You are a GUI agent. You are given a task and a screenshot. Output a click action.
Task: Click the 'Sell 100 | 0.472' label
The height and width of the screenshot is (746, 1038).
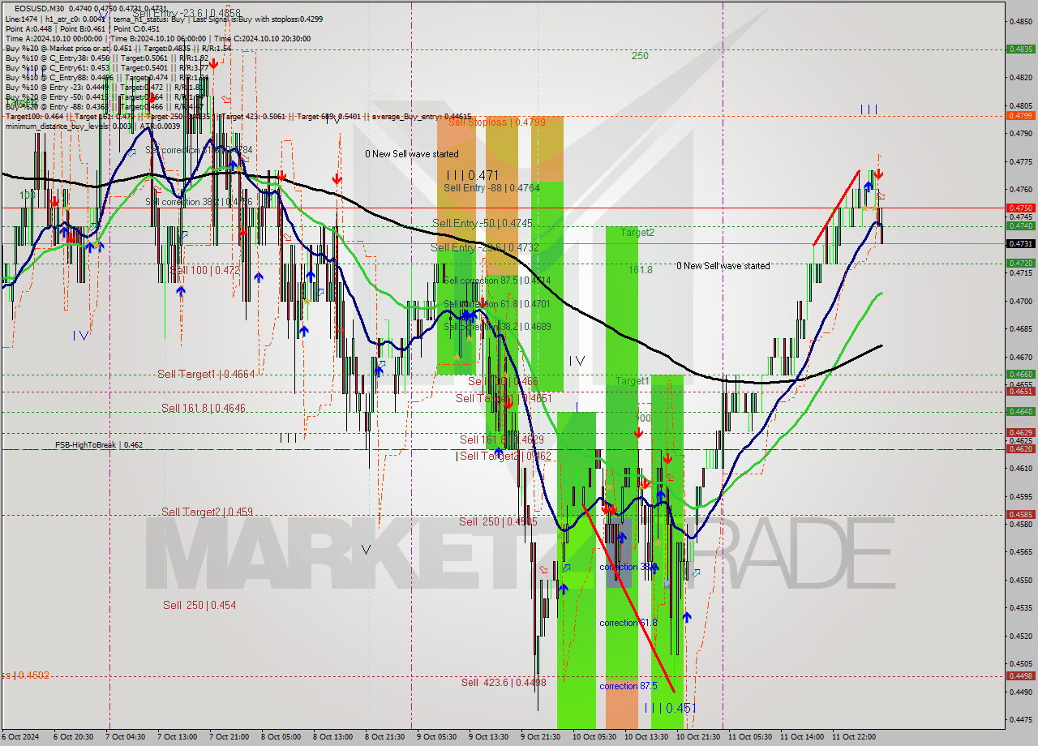(x=205, y=269)
